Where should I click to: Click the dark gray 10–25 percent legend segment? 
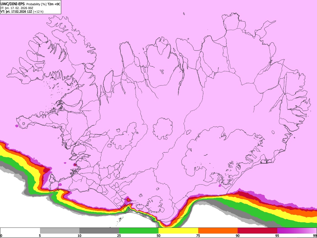click(99, 231)
